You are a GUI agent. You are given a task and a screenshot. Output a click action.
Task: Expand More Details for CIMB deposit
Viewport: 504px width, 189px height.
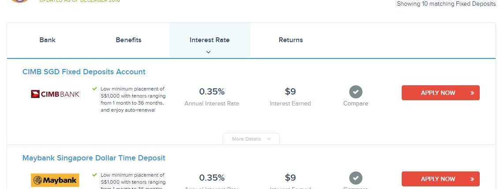[250, 139]
